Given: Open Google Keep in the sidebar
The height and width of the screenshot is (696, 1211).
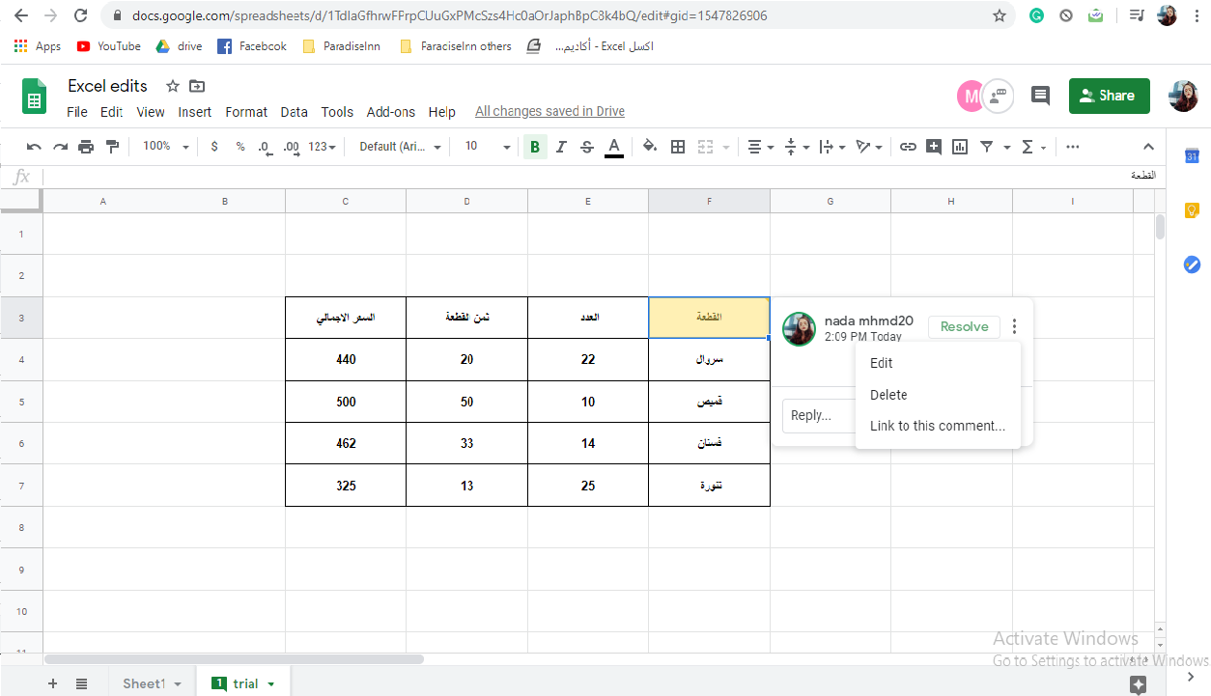Looking at the screenshot, I should tap(1191, 209).
